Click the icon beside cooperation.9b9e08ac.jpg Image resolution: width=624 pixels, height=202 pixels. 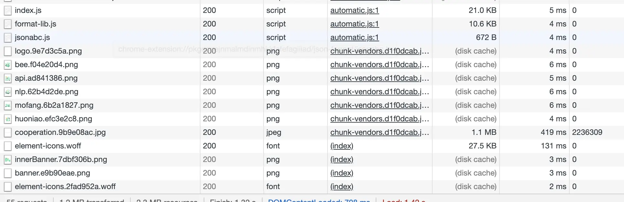click(x=8, y=133)
